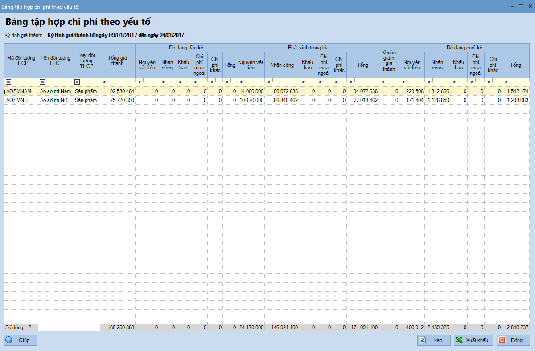
Task: Open the ≤ operator under Khoản giảm giá thành
Action: [383, 82]
